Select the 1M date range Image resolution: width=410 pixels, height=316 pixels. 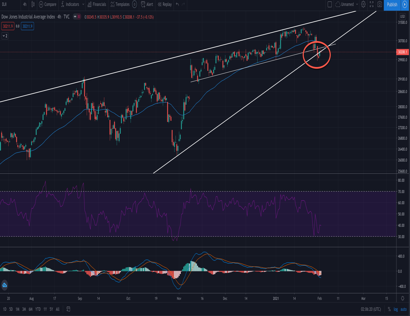[17, 309]
